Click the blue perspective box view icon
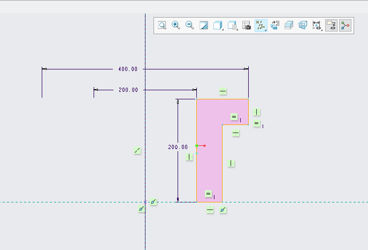Screen dimensions: 368x250 click(303, 25)
